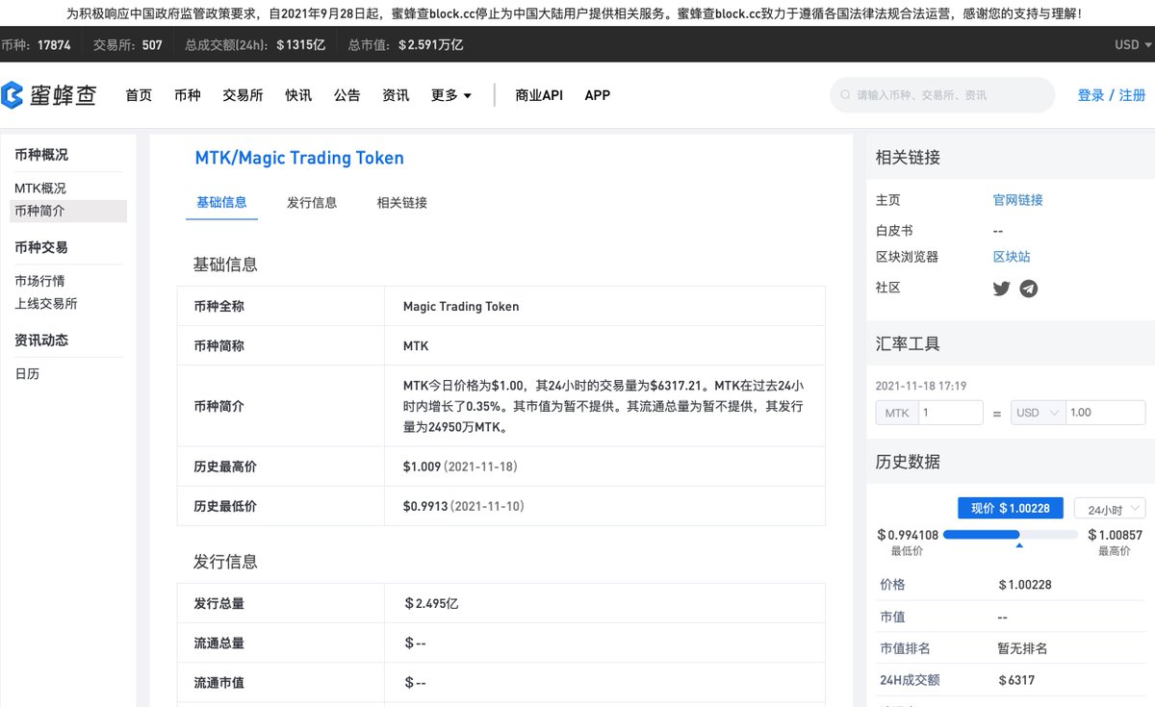The image size is (1155, 707).
Task: Click the 历史最低价 value $0.9913
Action: click(x=425, y=506)
